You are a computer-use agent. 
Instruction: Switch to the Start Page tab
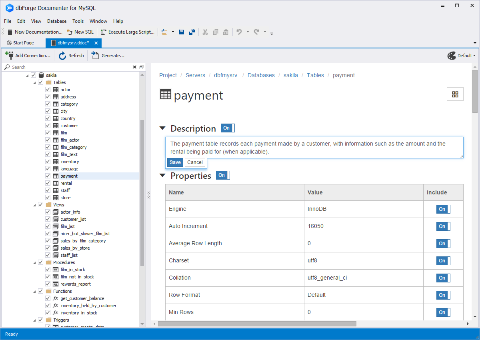(20, 43)
